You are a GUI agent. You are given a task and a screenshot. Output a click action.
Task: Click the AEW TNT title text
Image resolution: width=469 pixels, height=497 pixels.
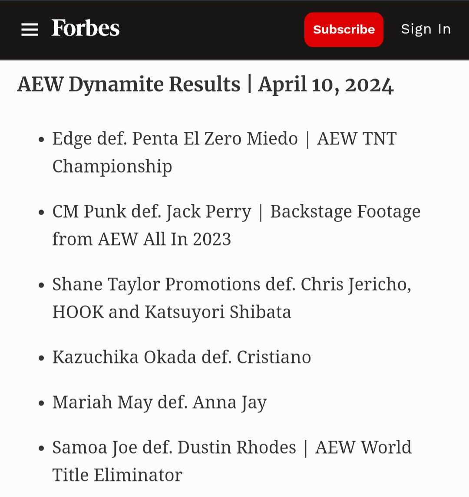[357, 139]
